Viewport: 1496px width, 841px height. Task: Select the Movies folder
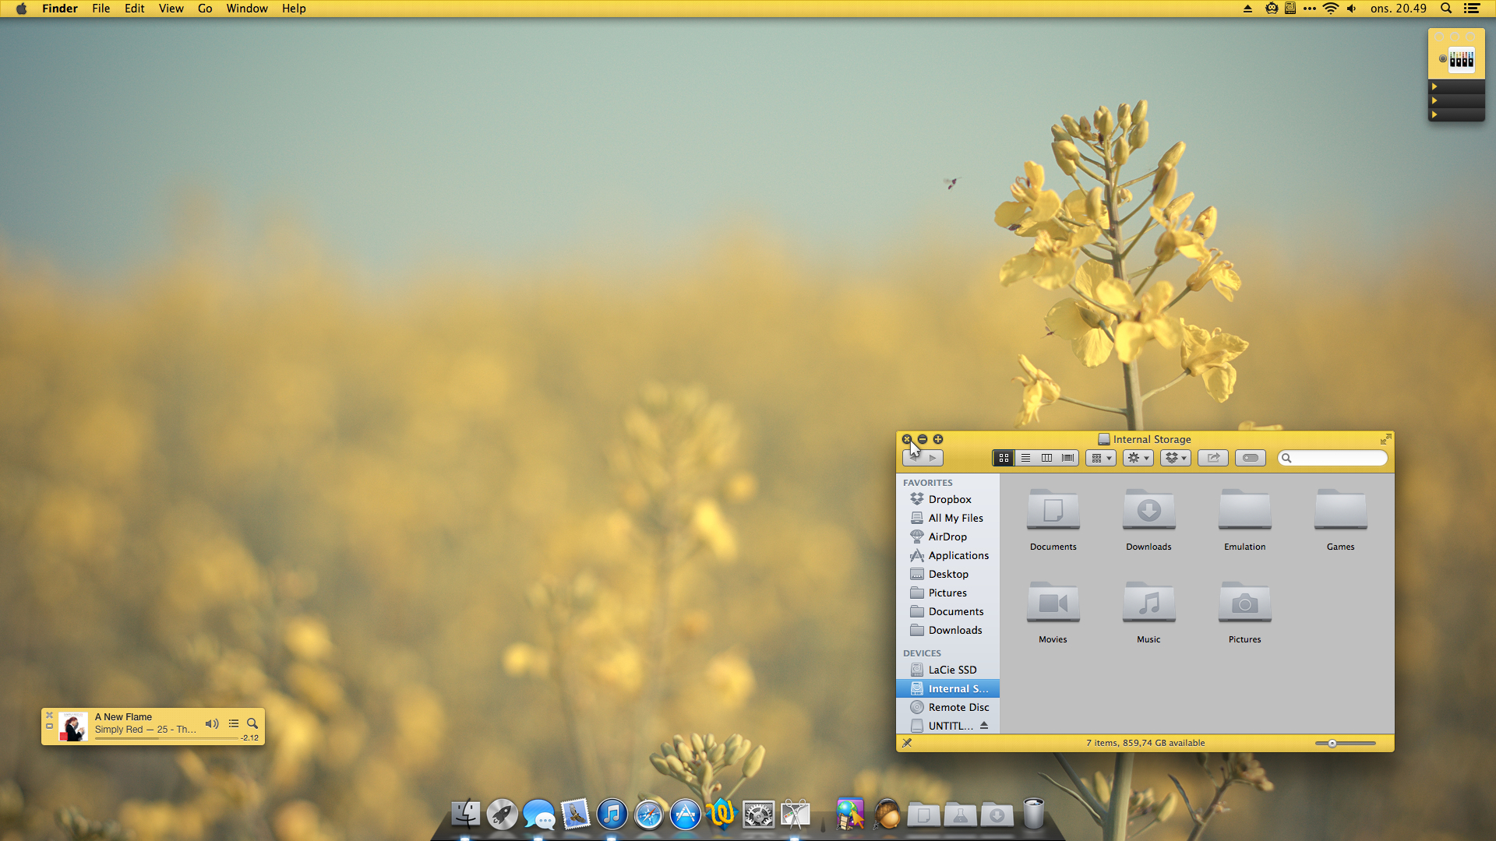pyautogui.click(x=1053, y=603)
